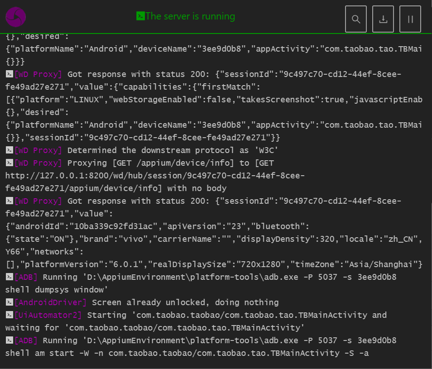Viewport: 432px width, 369px height.
Task: Click the 'shell dumpsys window' log text
Action: pyautogui.click(x=53, y=290)
